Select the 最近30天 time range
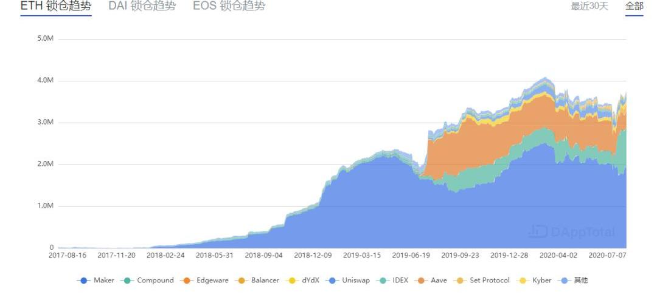The image size is (657, 300). [589, 6]
